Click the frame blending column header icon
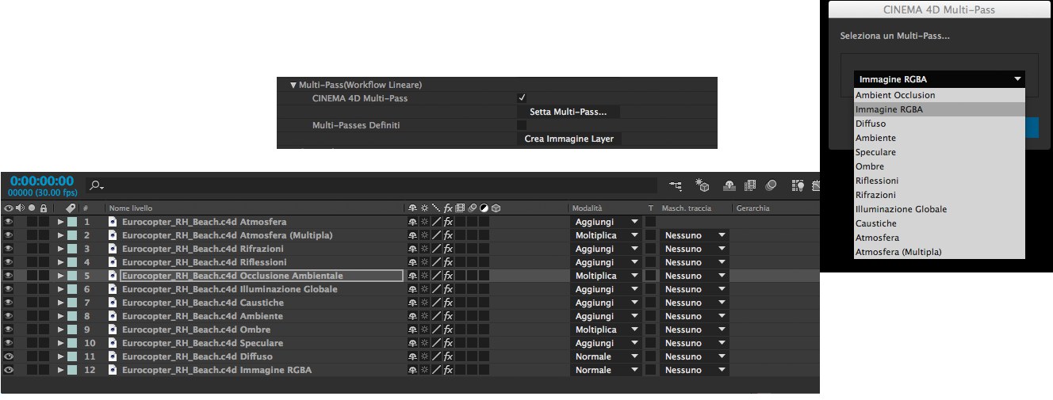This screenshot has height=400, width=1053. tap(460, 208)
